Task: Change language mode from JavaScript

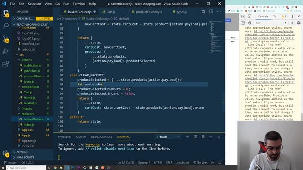Action: point(182,162)
